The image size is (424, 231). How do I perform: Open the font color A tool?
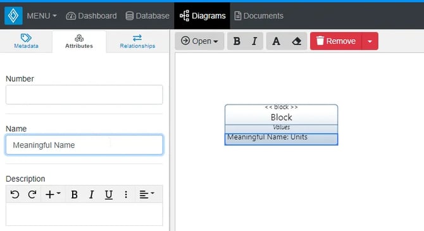pyautogui.click(x=276, y=41)
